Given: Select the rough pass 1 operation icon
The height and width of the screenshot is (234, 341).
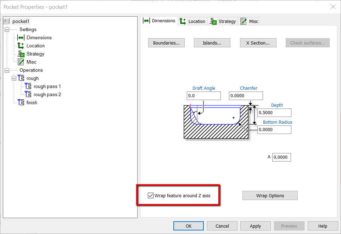Looking at the screenshot, I should pos(28,86).
